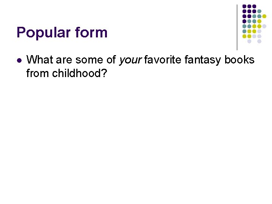The image size is (272, 204).
Task: Click the word "form" in the slide title
Action: click(91, 32)
